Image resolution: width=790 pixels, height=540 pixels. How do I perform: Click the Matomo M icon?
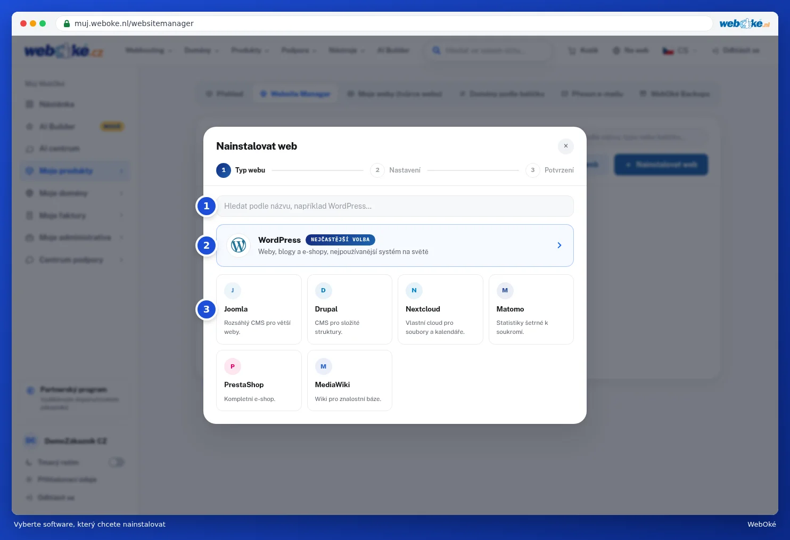505,291
